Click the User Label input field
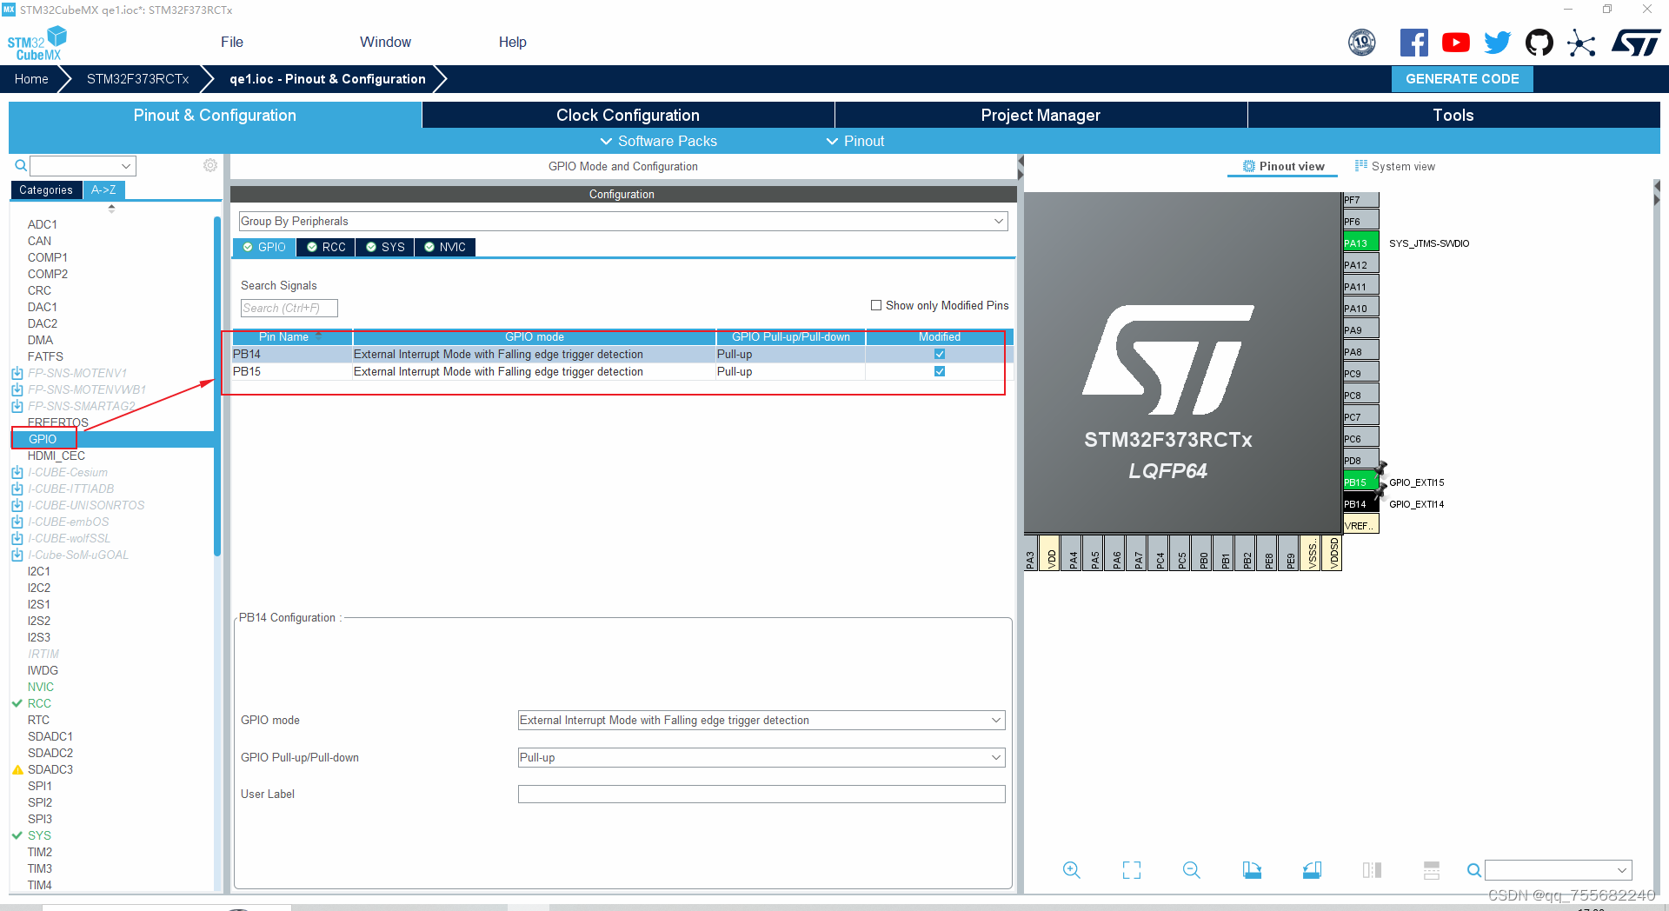Image resolution: width=1669 pixels, height=911 pixels. pos(761,795)
